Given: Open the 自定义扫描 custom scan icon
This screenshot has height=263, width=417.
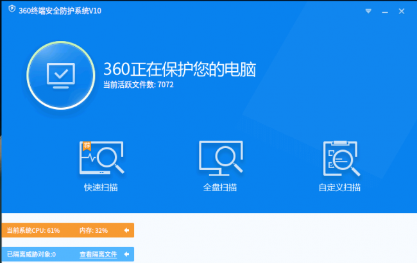Looking at the screenshot, I should 341,158.
